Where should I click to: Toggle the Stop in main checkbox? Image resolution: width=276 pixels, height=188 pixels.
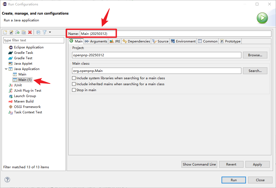[x=74, y=90]
